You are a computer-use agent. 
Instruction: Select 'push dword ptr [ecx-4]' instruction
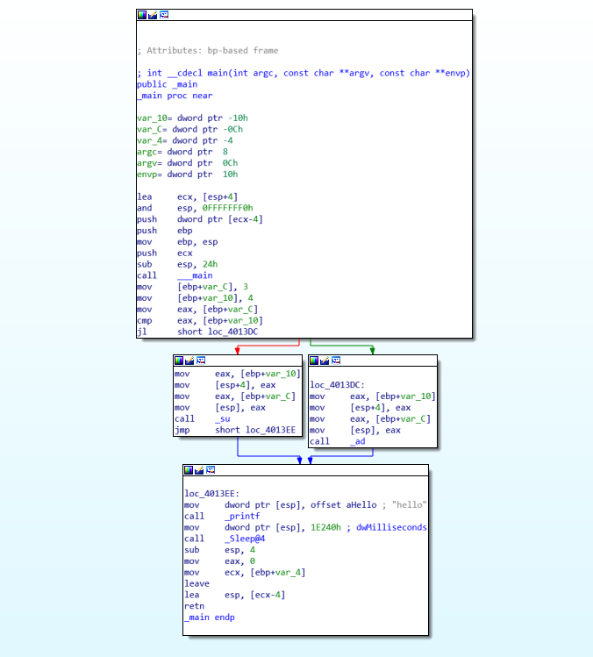pos(200,219)
